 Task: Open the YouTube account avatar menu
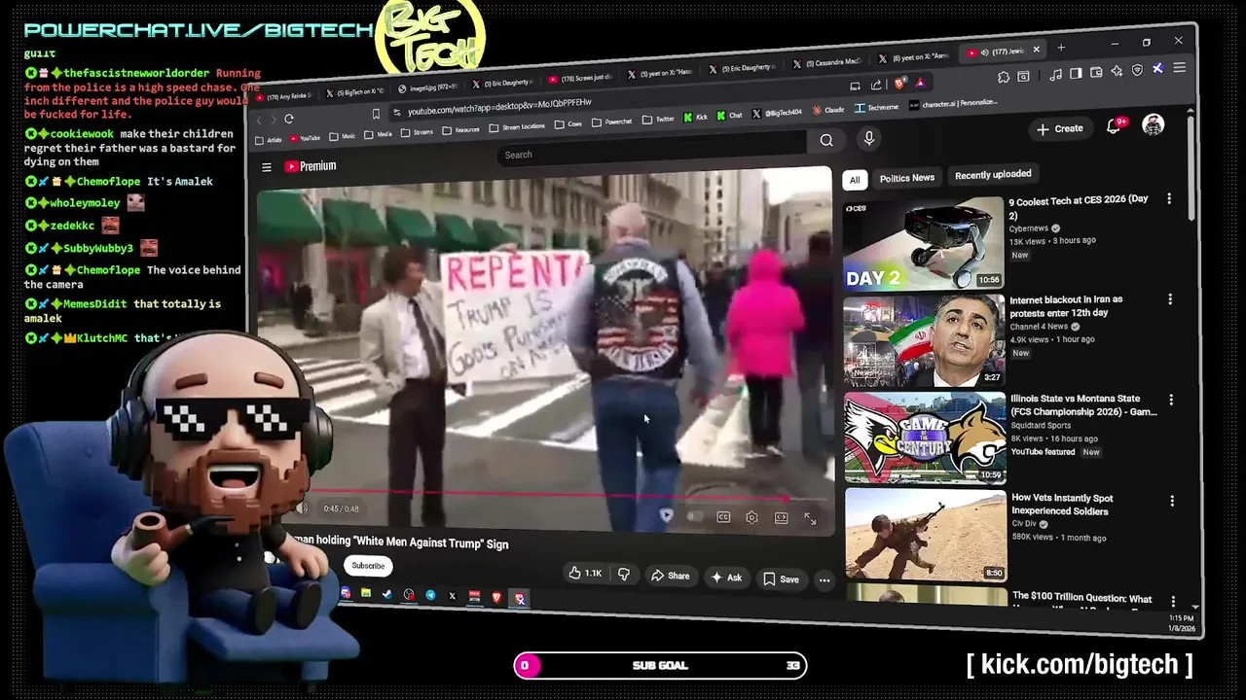[1154, 125]
